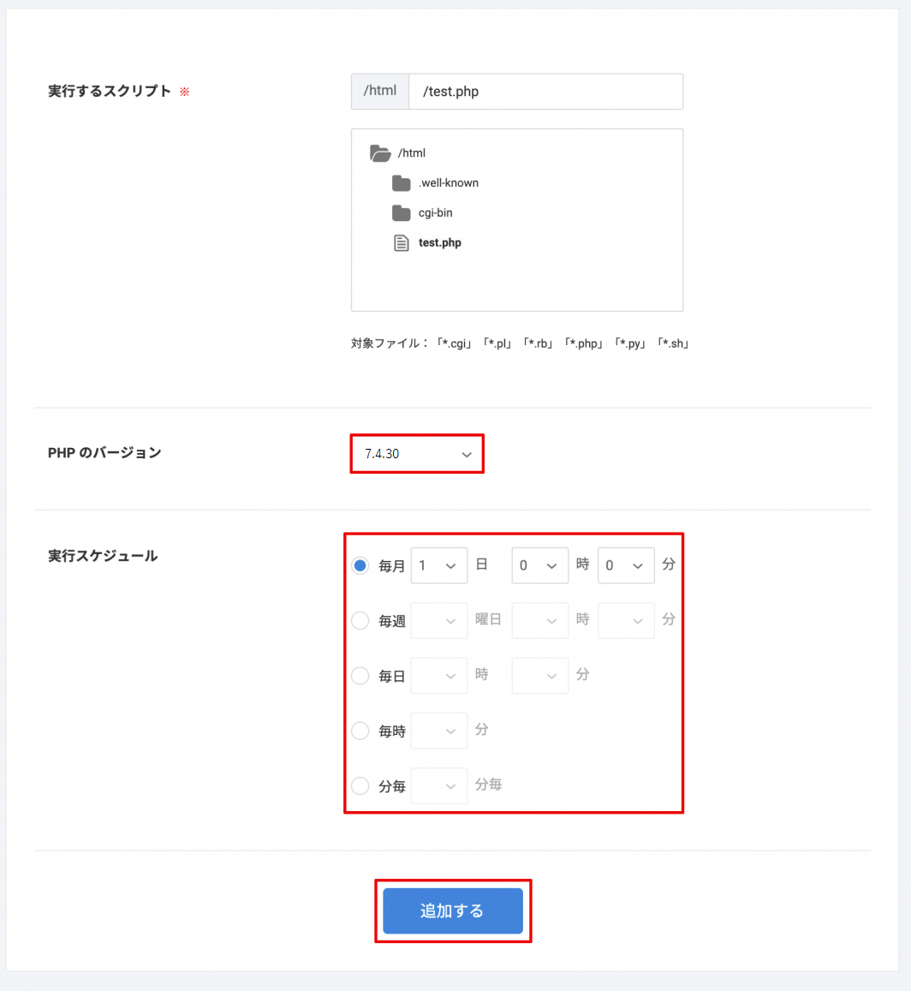Viewport: 911px width, 991px height.
Task: Select the 毎時 radio button
Action: [x=360, y=731]
